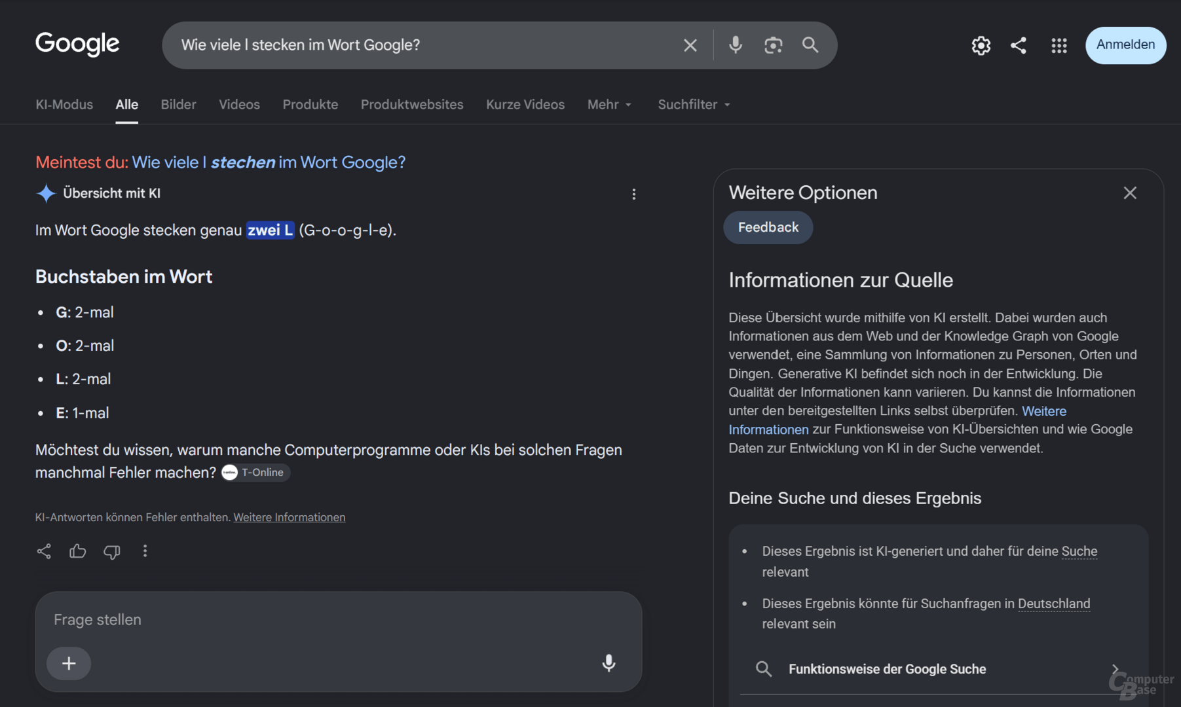
Task: Click the plus button in the question box
Action: click(69, 663)
